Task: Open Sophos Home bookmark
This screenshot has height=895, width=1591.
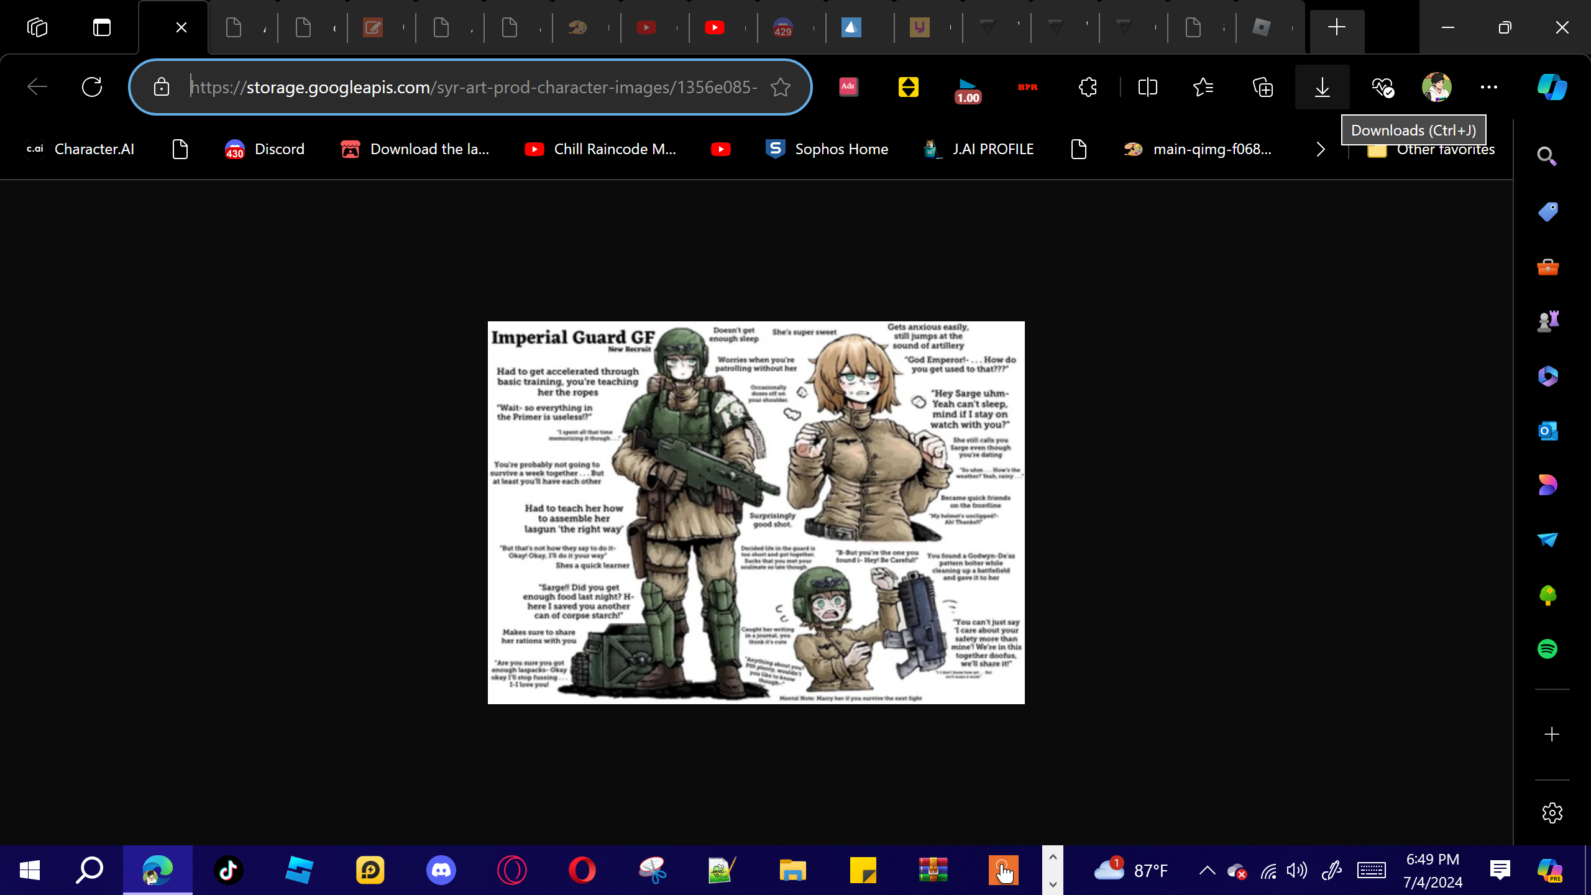Action: [827, 149]
